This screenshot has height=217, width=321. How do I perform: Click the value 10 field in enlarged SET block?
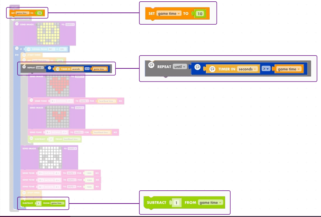[x=200, y=14]
